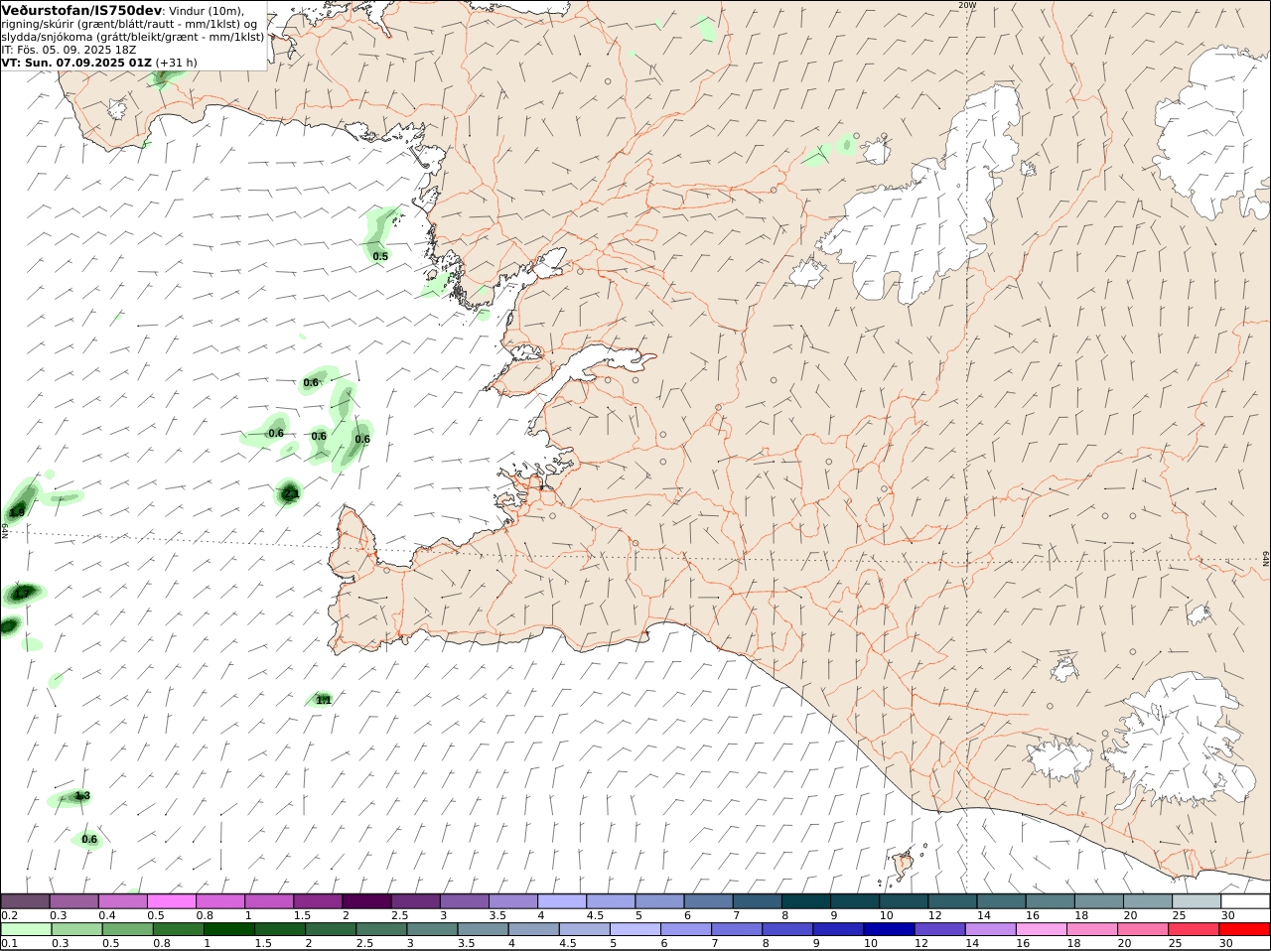Pick the light periwinkle 4–4.5 snow swatch
1271x951 pixels.
tap(564, 901)
